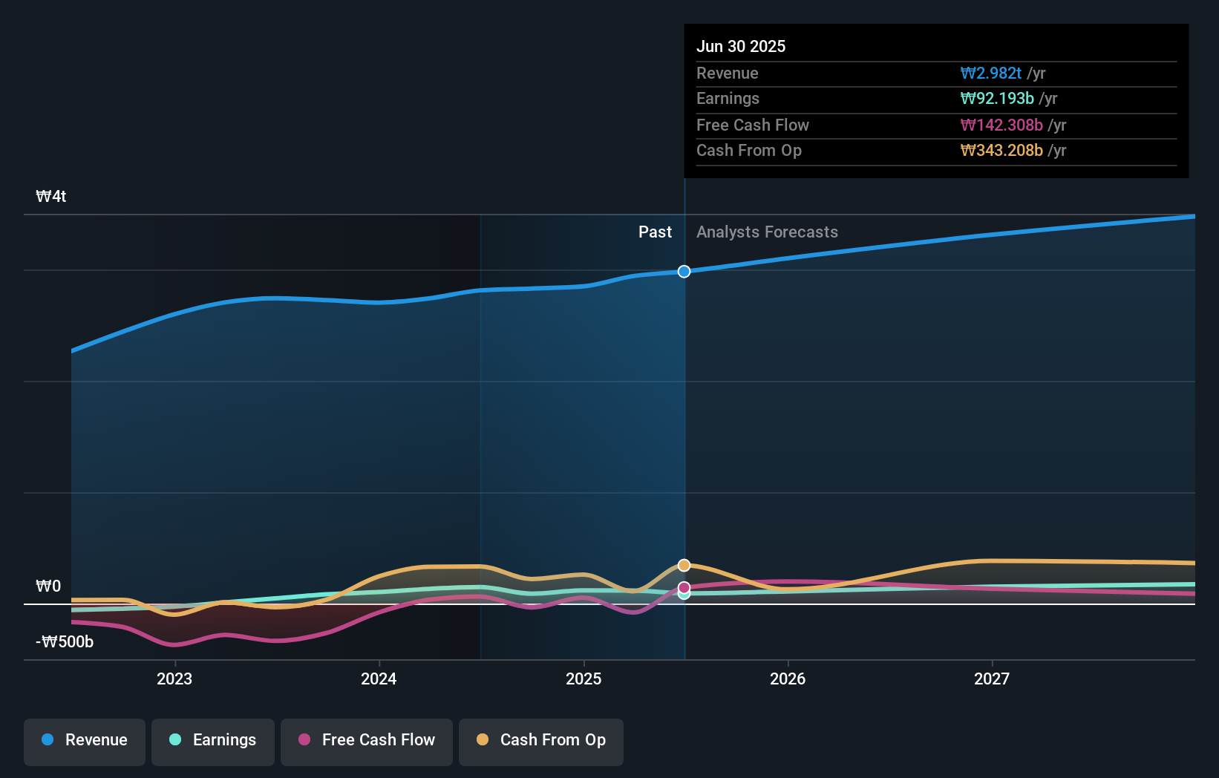Select the blue Revenue marker on the chart
This screenshot has height=778, width=1219.
(x=683, y=271)
